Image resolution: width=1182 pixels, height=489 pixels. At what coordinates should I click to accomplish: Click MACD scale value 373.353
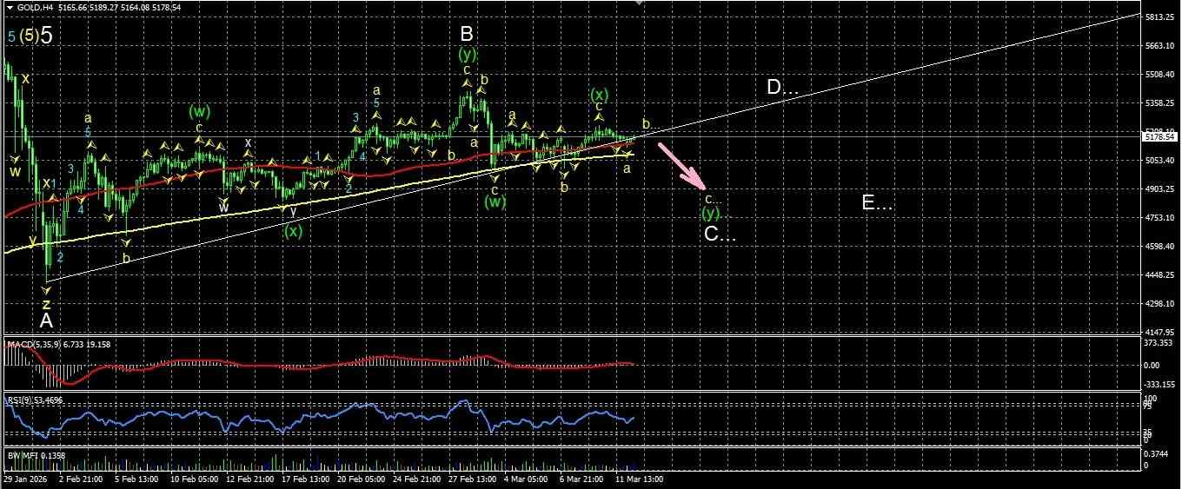click(1159, 344)
